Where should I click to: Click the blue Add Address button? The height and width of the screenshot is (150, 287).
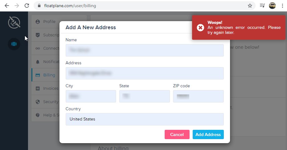pos(208,134)
